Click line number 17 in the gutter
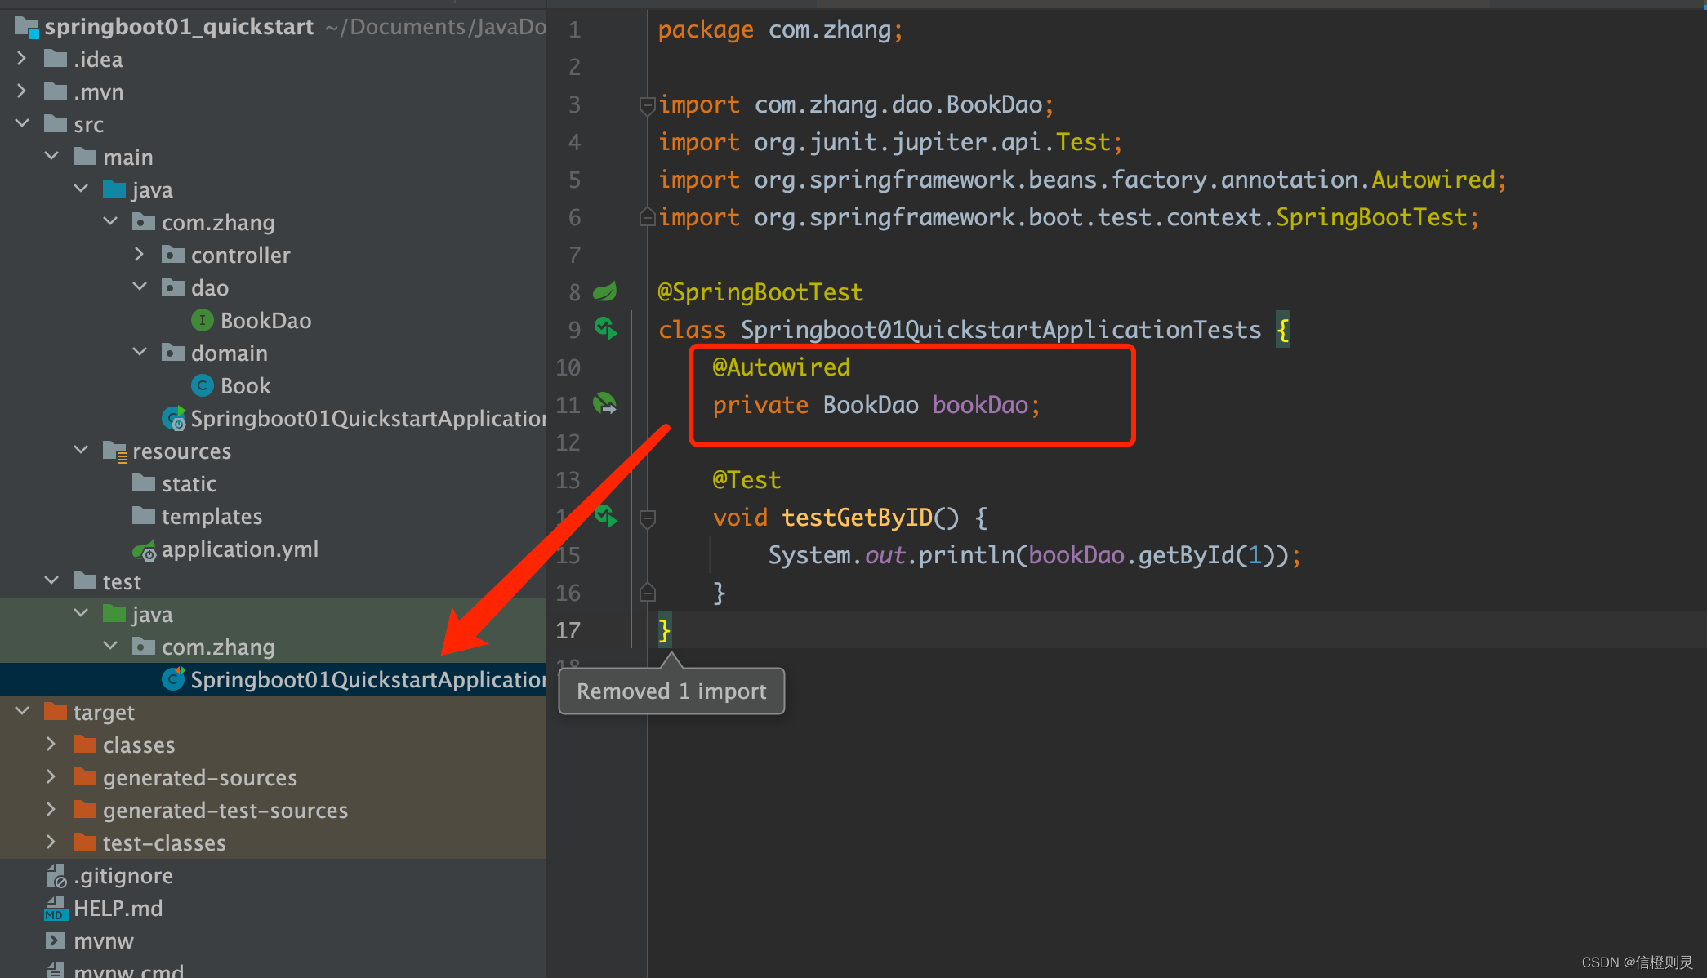The height and width of the screenshot is (978, 1707). click(568, 630)
